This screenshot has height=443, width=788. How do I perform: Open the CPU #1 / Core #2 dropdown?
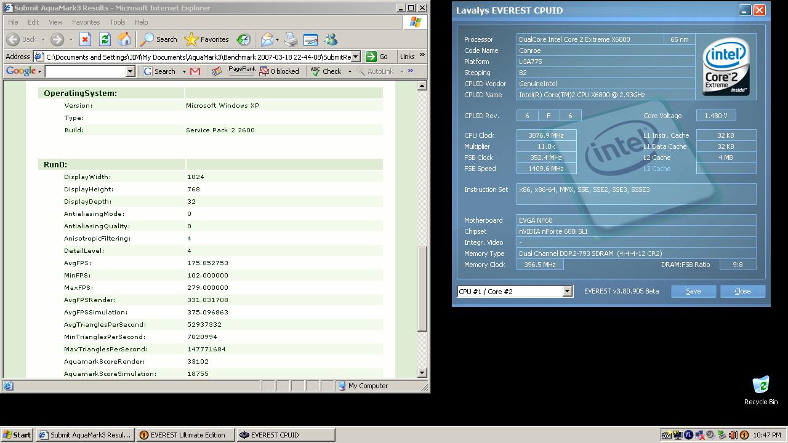click(567, 292)
